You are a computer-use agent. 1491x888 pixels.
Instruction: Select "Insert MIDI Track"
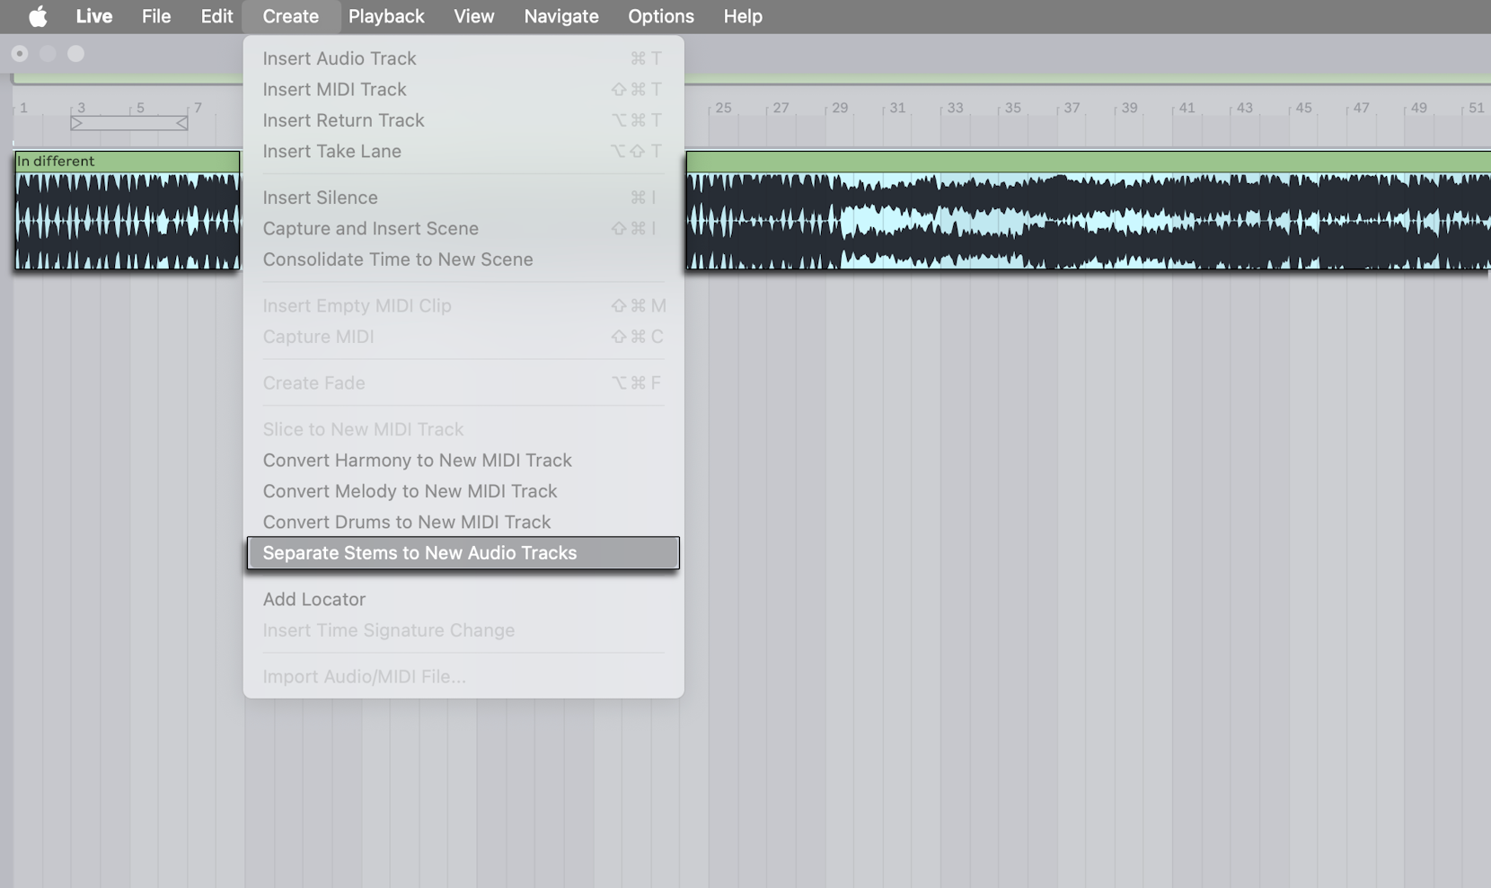(334, 90)
